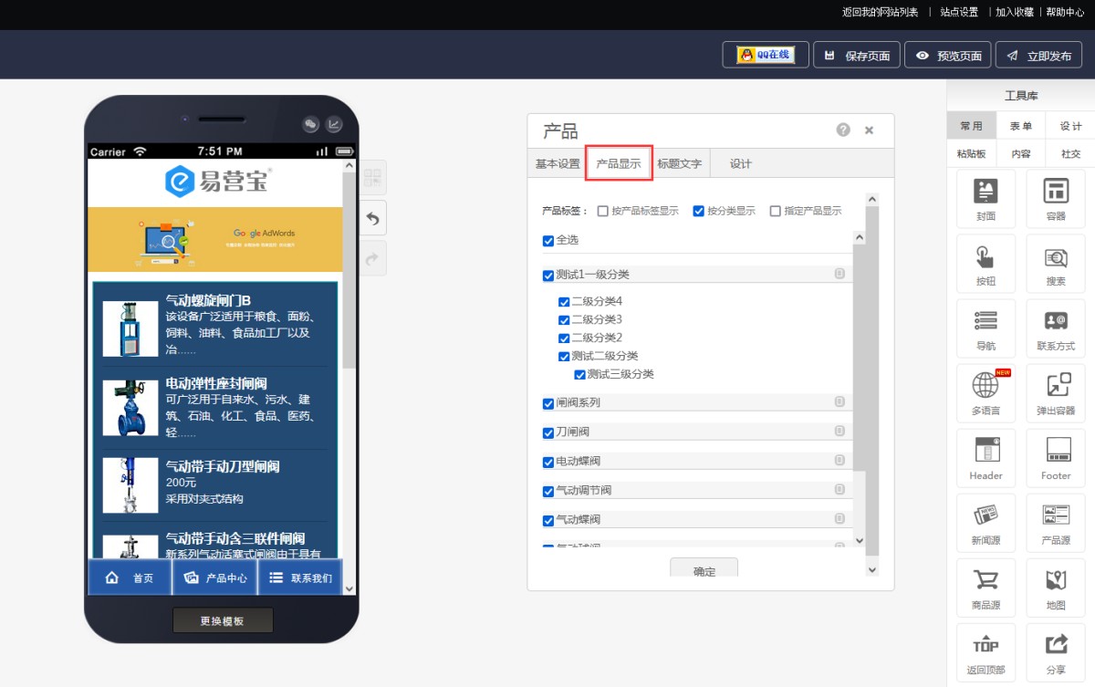Add the 联系方式 contact component

pos(1056,328)
